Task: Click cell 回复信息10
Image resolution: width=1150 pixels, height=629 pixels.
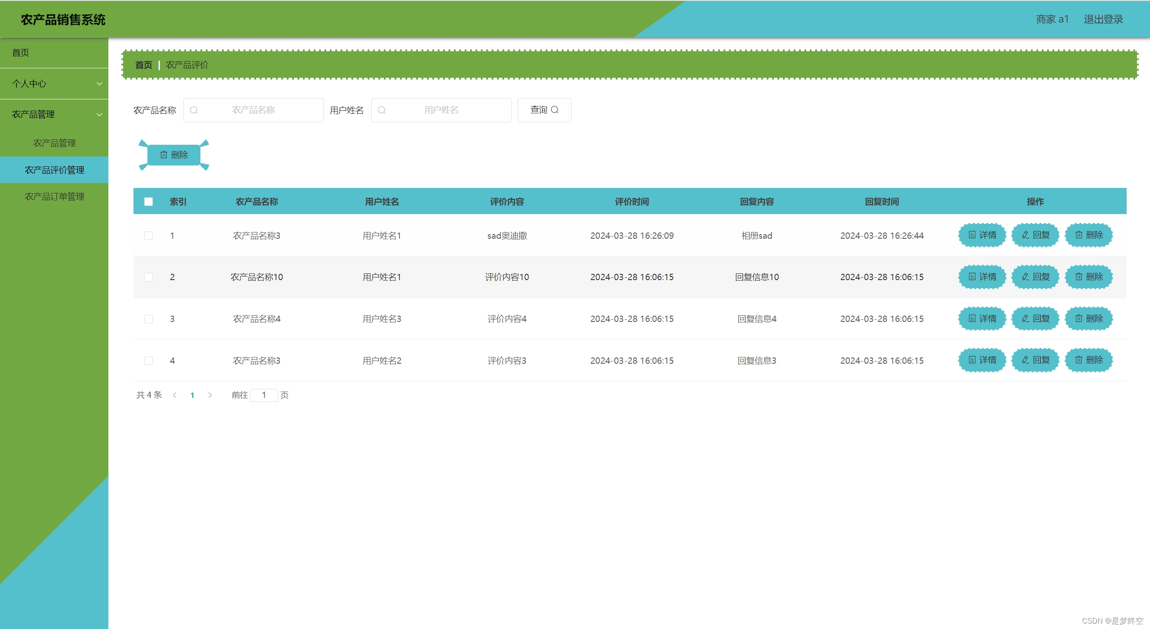Action: [x=757, y=277]
